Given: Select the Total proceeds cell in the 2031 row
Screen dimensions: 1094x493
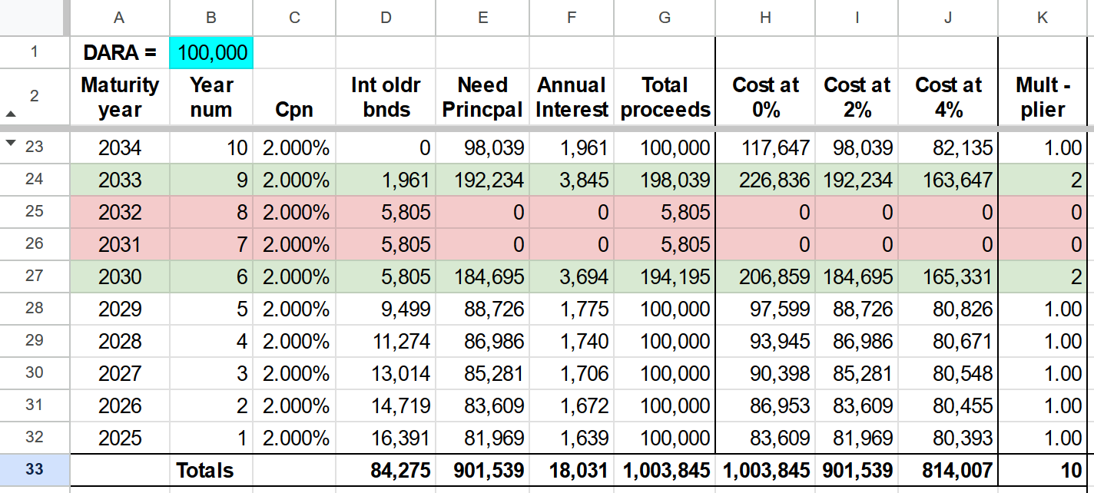Looking at the screenshot, I should click(x=665, y=244).
